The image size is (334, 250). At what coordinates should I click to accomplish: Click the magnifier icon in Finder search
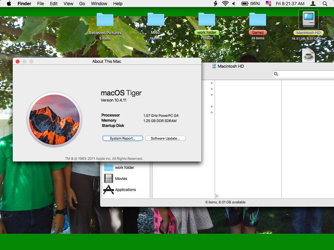(276, 74)
